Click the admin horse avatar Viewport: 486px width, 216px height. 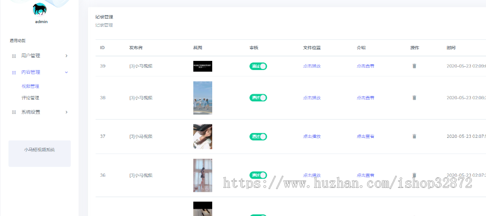click(39, 9)
